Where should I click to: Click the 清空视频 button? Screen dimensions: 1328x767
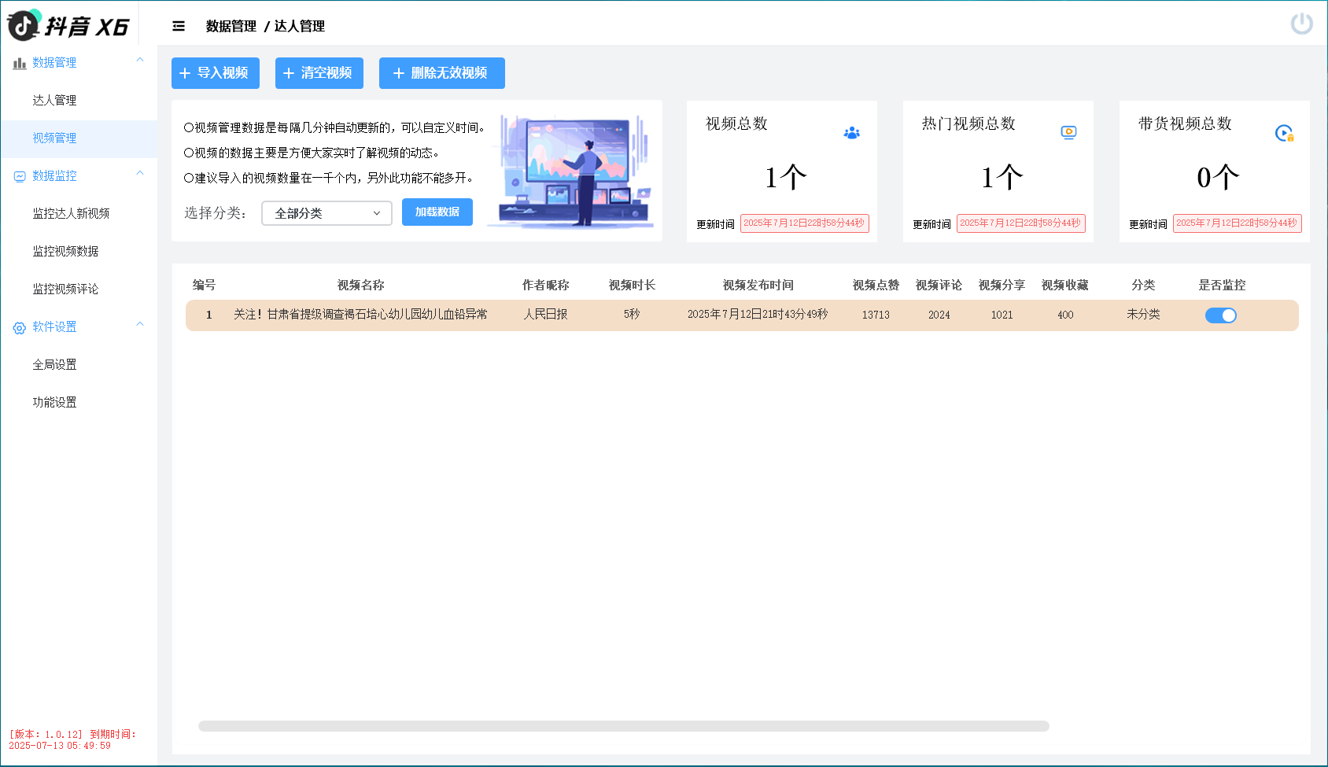pos(319,73)
